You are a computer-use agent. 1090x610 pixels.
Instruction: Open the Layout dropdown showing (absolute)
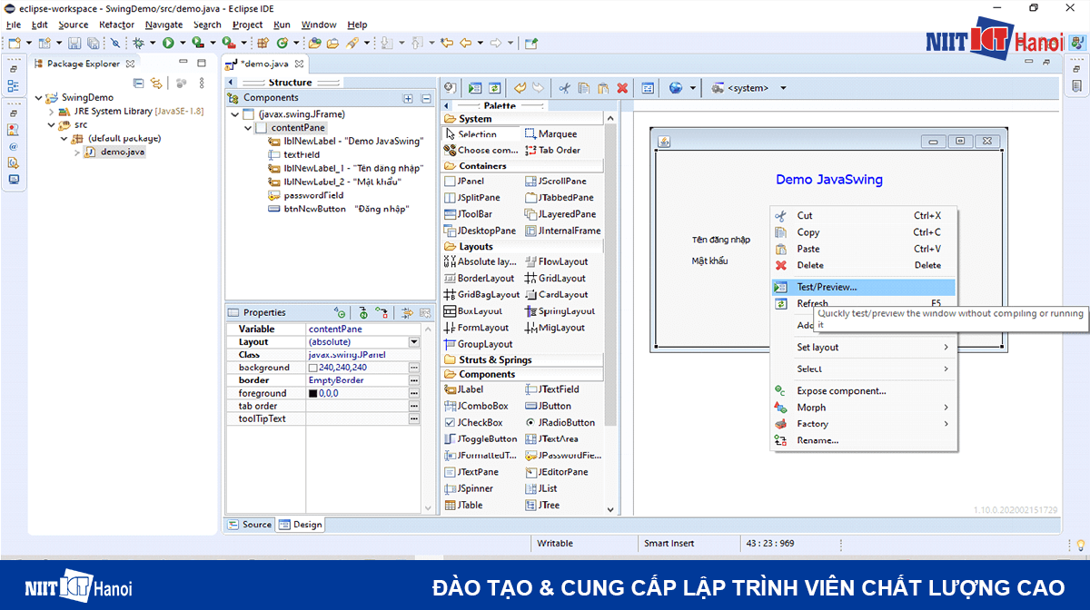(413, 340)
